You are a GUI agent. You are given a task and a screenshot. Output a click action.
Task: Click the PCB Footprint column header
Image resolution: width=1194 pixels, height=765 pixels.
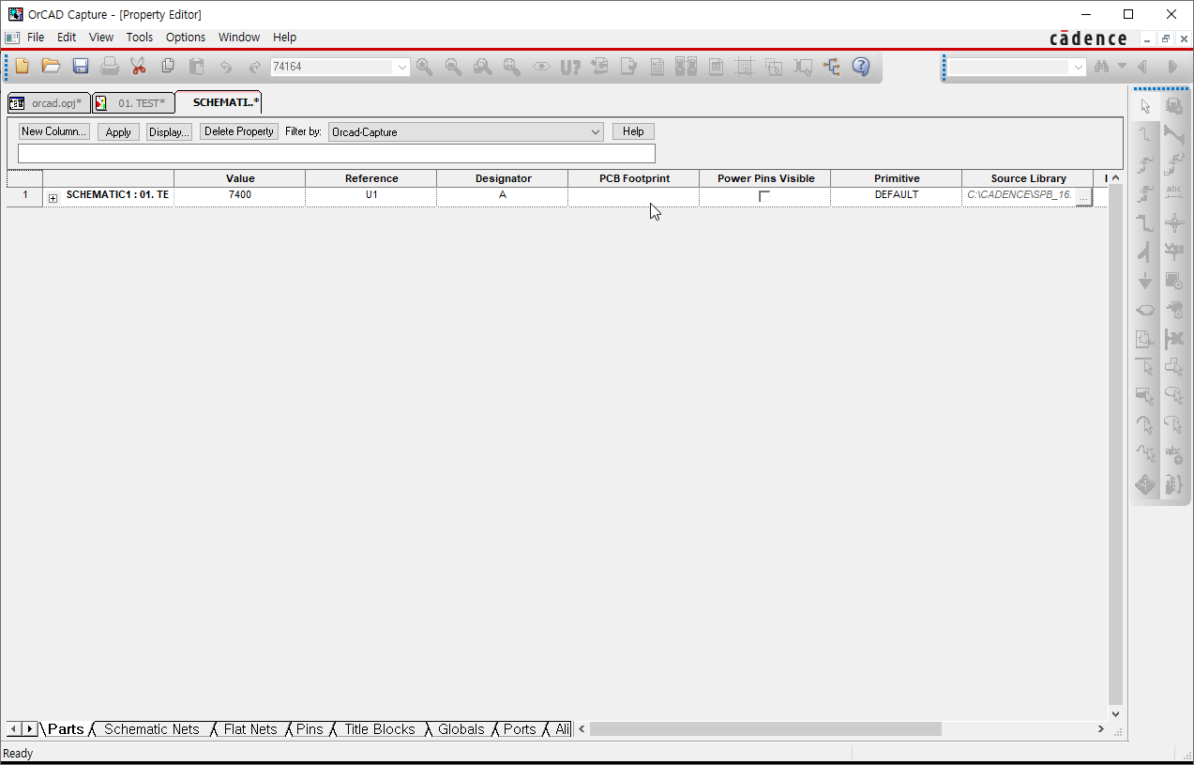pos(634,178)
